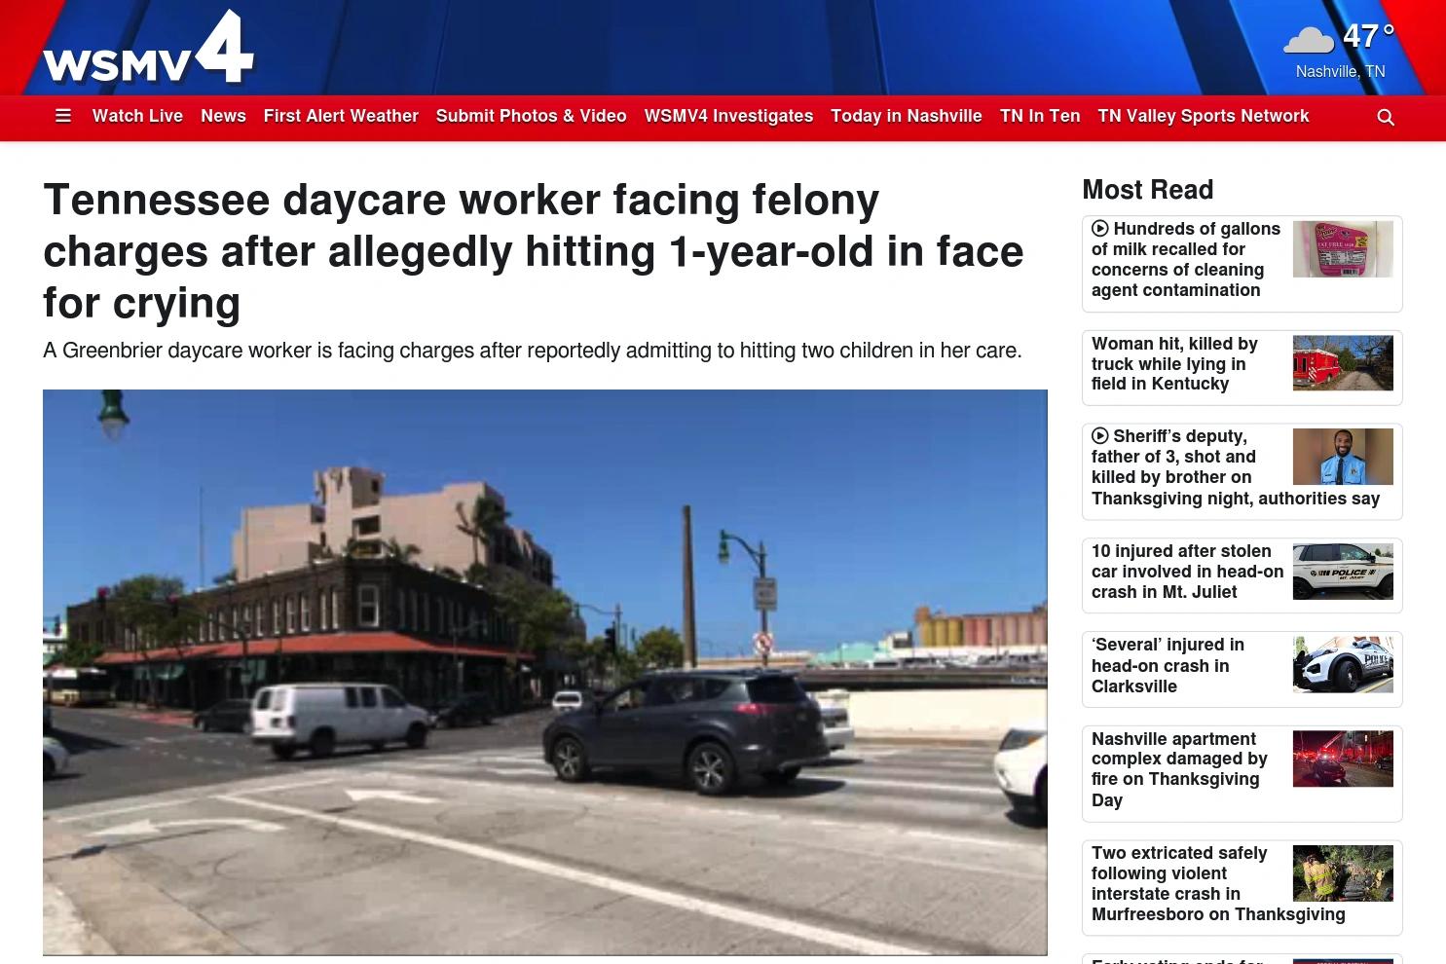Click milk recall story thumbnail
The image size is (1446, 964).
point(1343,248)
